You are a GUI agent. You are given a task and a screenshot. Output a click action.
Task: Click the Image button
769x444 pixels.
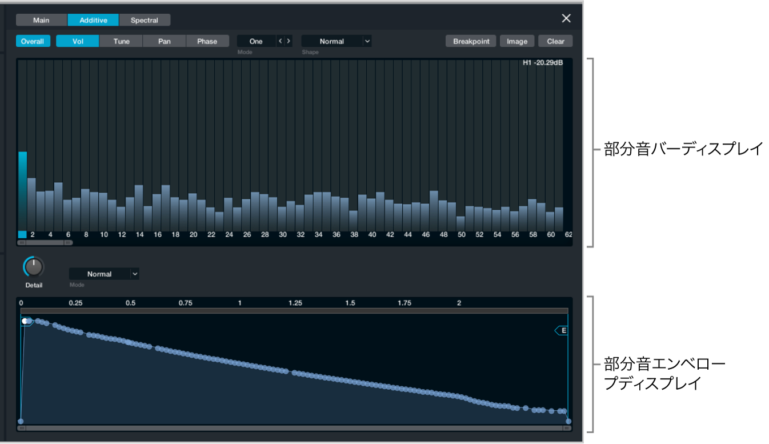pos(517,41)
